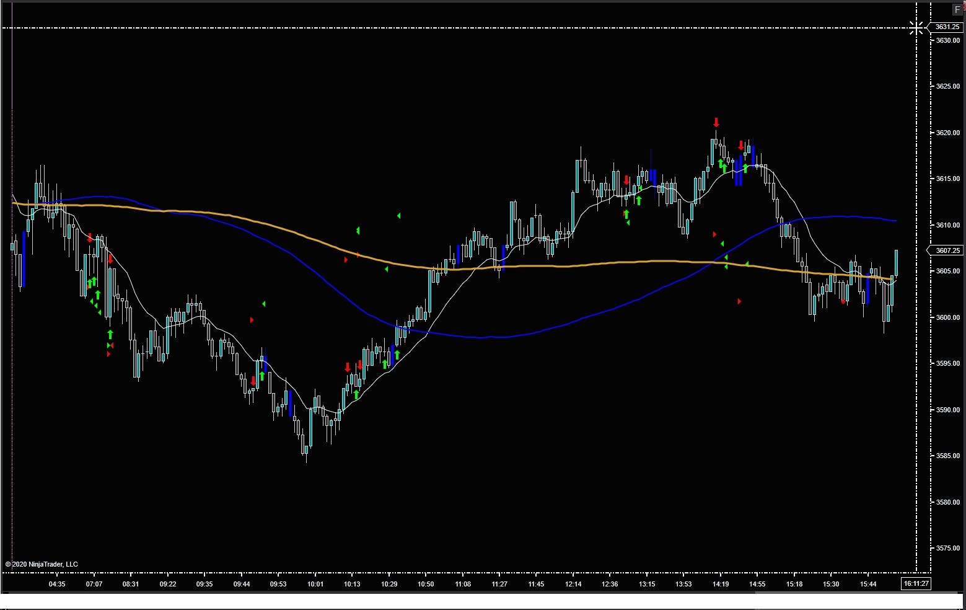Screen dimensions: 966x610
Task: Click the 10:01 label on the time axis
Action: (x=315, y=583)
